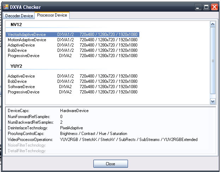Select ProgressiveDevice row under YUY2
The height and width of the screenshot is (172, 221).
coord(72,92)
